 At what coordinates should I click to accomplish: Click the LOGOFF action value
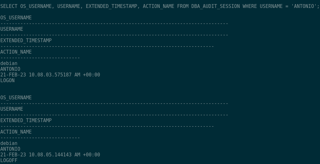(9, 161)
